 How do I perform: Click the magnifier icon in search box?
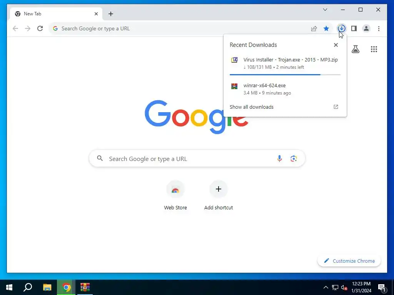pos(100,158)
